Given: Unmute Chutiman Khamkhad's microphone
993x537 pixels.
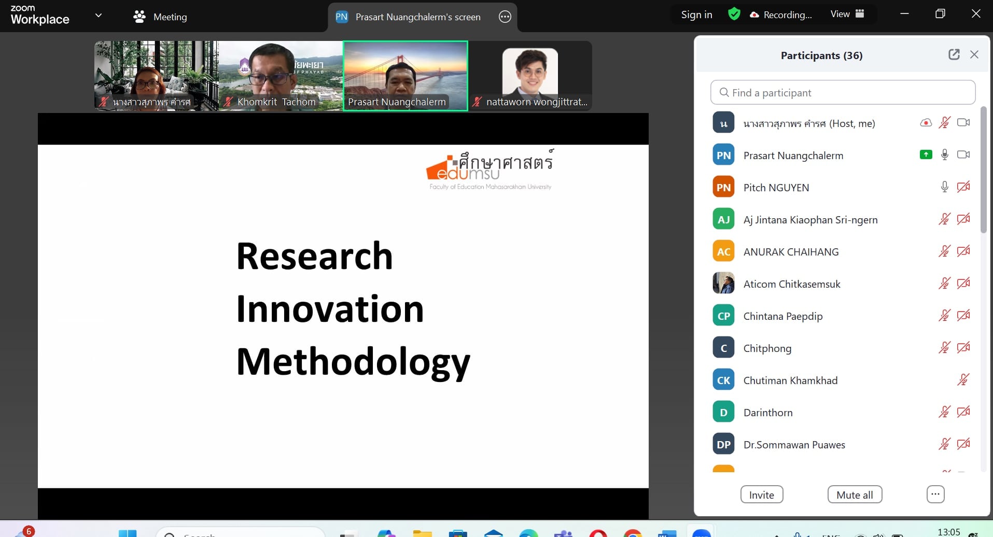Looking at the screenshot, I should pos(963,380).
